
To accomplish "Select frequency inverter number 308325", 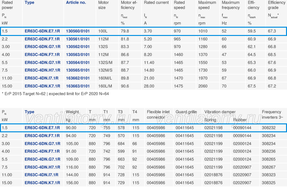I will [x=269, y=183].
